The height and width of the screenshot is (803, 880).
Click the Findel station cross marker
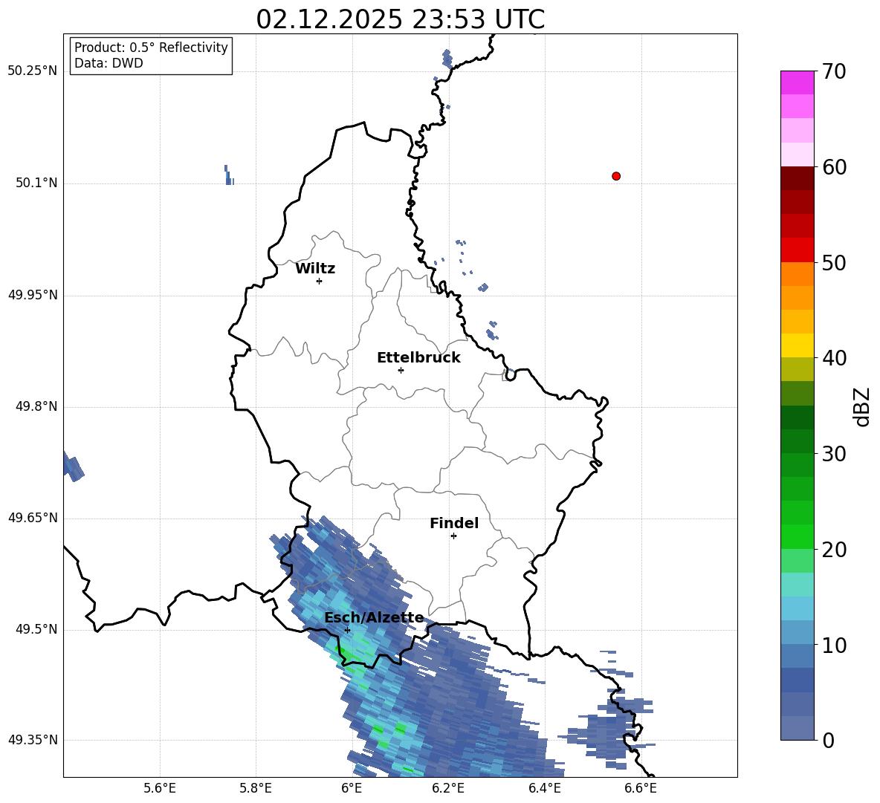(453, 536)
